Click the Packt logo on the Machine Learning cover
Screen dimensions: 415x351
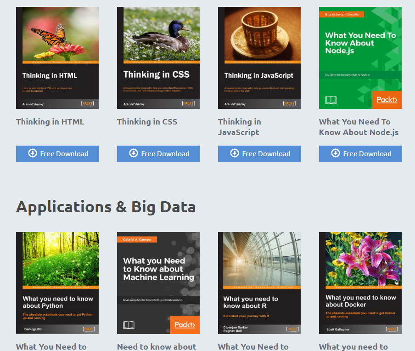click(x=185, y=324)
